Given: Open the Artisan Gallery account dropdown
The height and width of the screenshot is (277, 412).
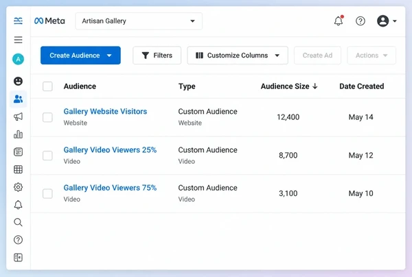Looking at the screenshot, I should (139, 21).
